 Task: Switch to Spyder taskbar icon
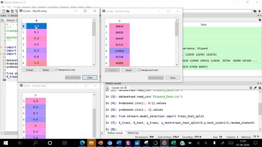[165, 143]
